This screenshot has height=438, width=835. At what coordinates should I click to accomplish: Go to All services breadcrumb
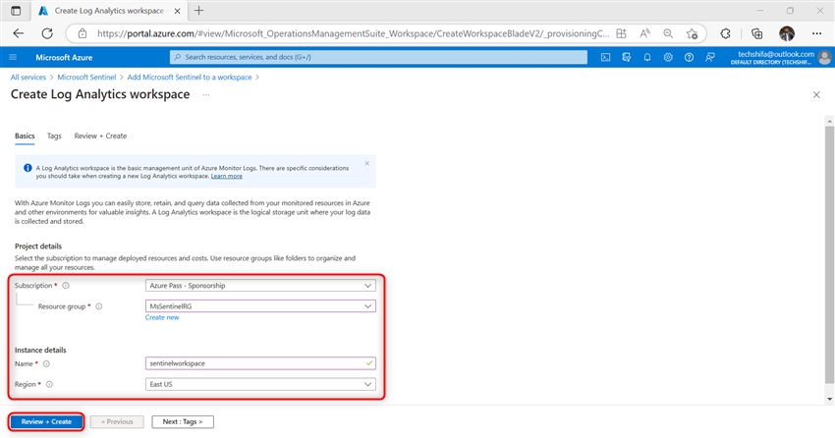pos(28,78)
